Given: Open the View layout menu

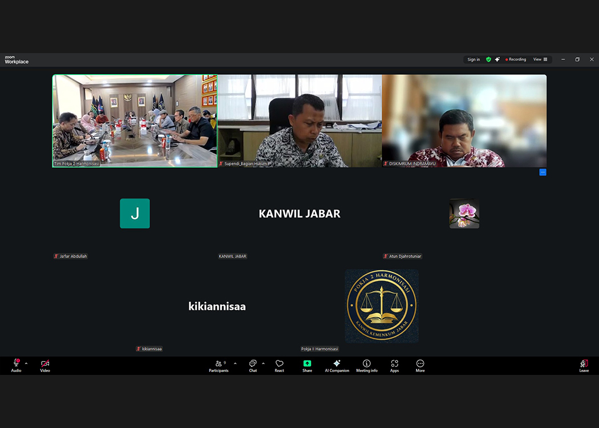Looking at the screenshot, I should [x=540, y=59].
